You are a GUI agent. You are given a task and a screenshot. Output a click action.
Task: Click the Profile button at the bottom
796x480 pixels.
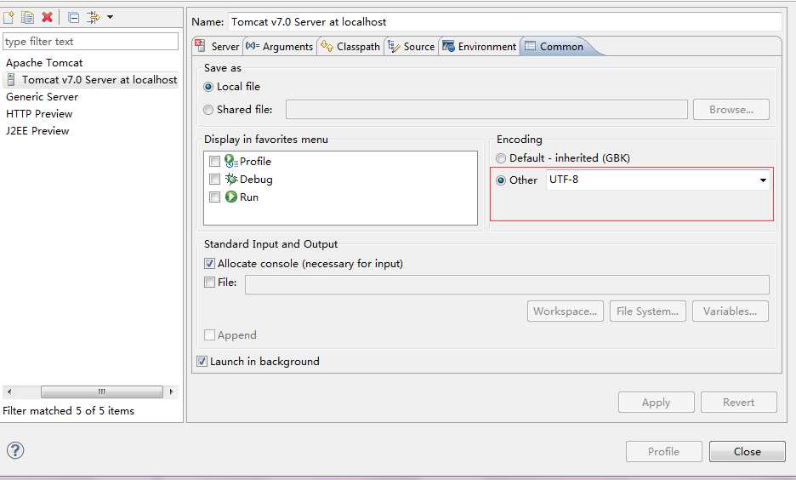663,452
